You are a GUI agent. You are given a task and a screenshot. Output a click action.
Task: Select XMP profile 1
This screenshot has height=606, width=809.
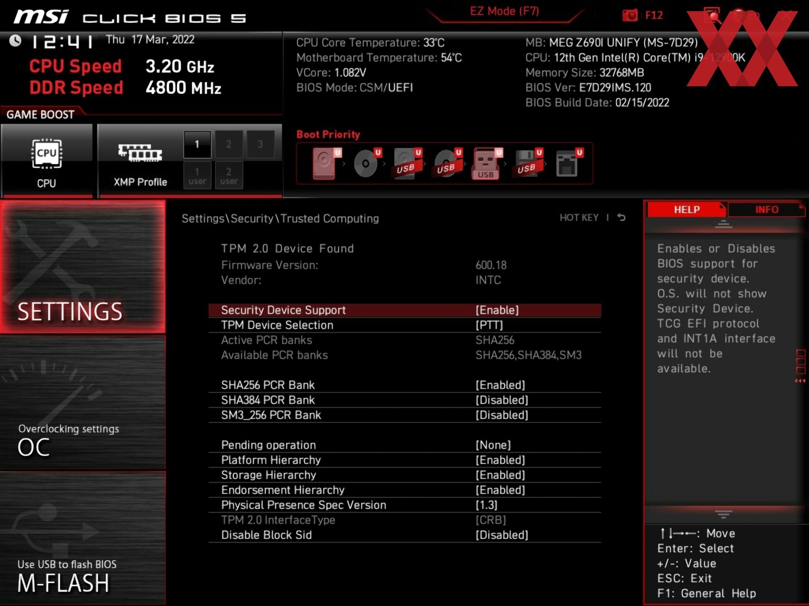click(x=197, y=144)
